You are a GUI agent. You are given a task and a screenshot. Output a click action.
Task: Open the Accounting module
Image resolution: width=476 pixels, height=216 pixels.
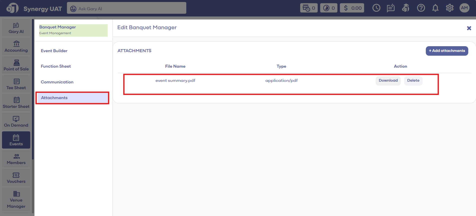tap(16, 47)
